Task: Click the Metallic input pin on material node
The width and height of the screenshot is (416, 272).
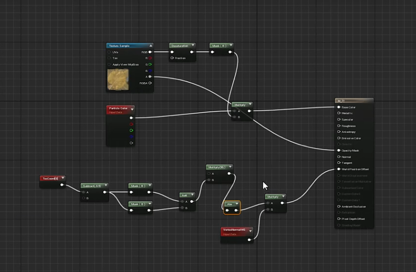Action: (x=338, y=113)
